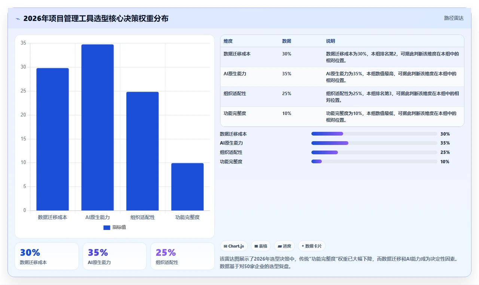Click the 35% progress percentage value
479x285 pixels.
pos(445,143)
